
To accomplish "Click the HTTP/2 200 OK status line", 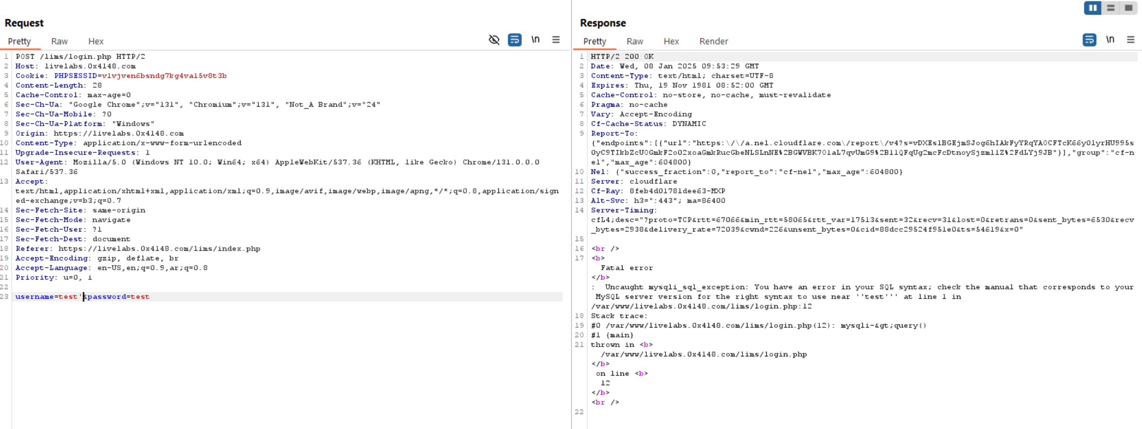I will click(x=622, y=57).
